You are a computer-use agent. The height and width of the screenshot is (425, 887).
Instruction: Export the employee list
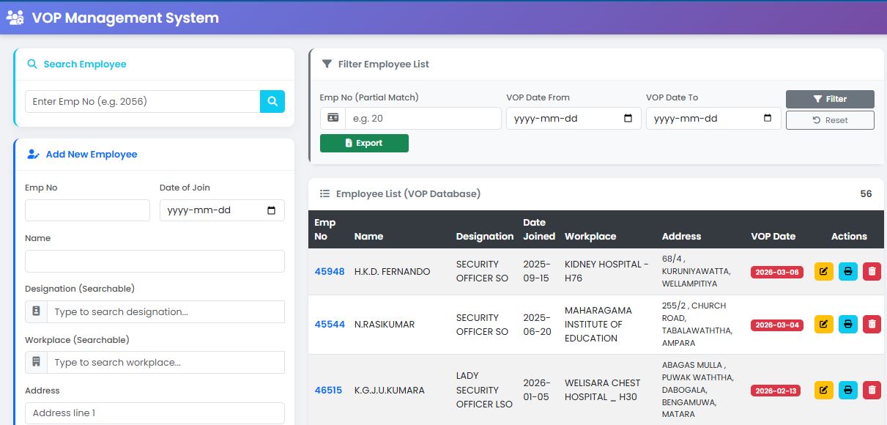click(364, 143)
